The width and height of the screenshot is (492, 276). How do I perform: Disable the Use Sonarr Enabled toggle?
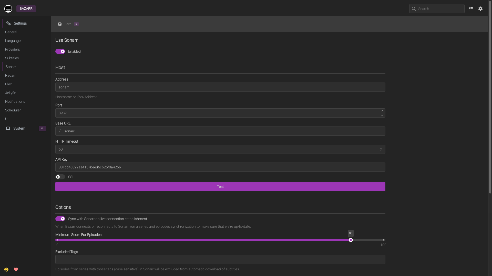coord(60,51)
